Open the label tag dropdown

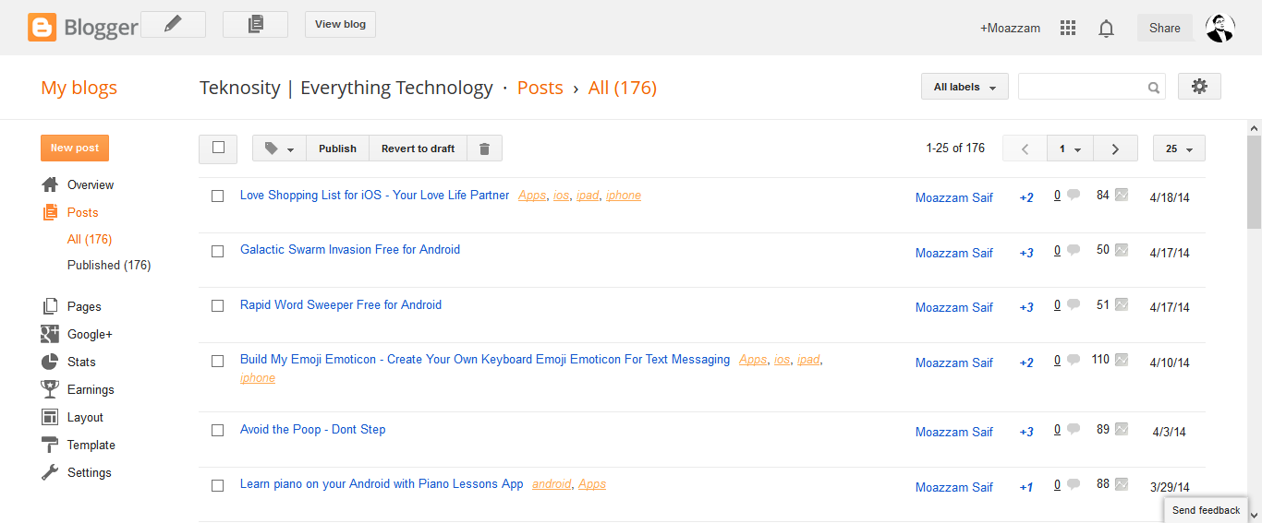click(279, 149)
